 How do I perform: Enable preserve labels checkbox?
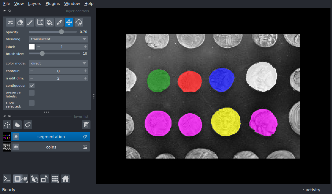32,93
